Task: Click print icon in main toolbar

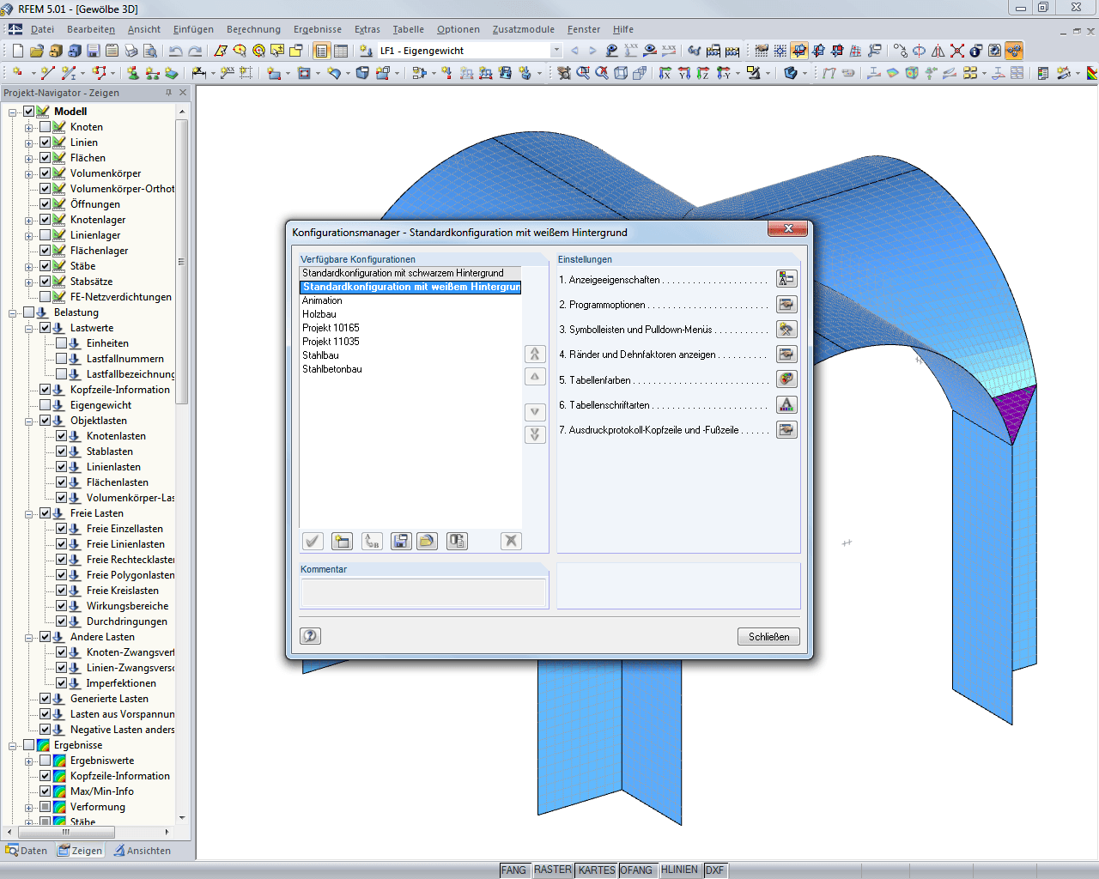Action: pyautogui.click(x=131, y=51)
